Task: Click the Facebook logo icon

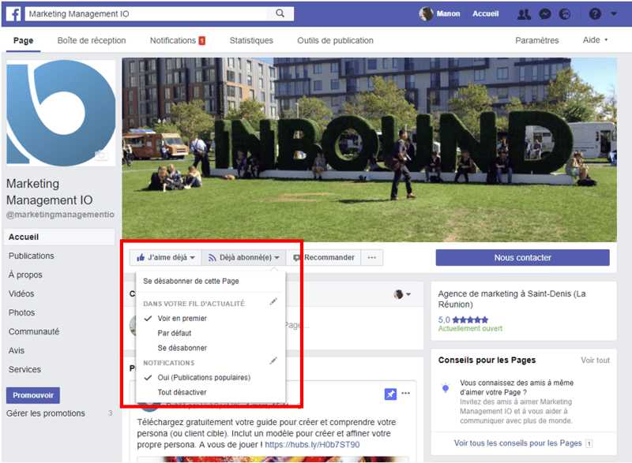Action: (13, 13)
